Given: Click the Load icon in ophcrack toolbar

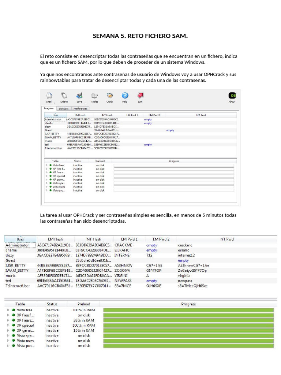Looking at the screenshot, I should coord(49,96).
